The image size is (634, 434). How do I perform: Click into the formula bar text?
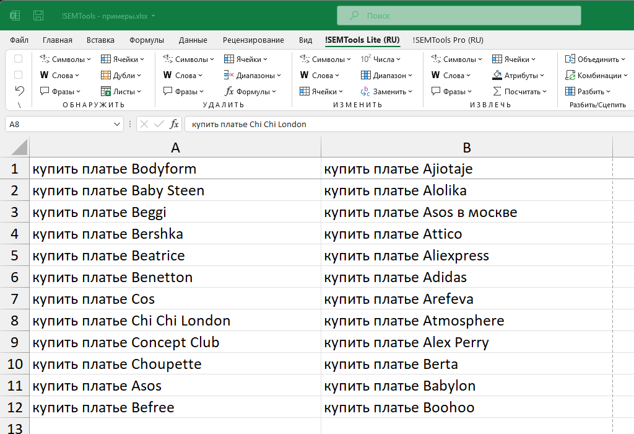point(409,124)
